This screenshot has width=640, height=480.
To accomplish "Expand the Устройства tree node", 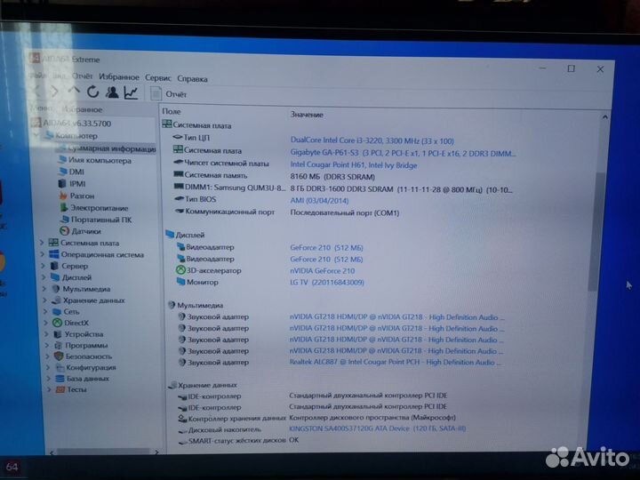I will (47, 334).
